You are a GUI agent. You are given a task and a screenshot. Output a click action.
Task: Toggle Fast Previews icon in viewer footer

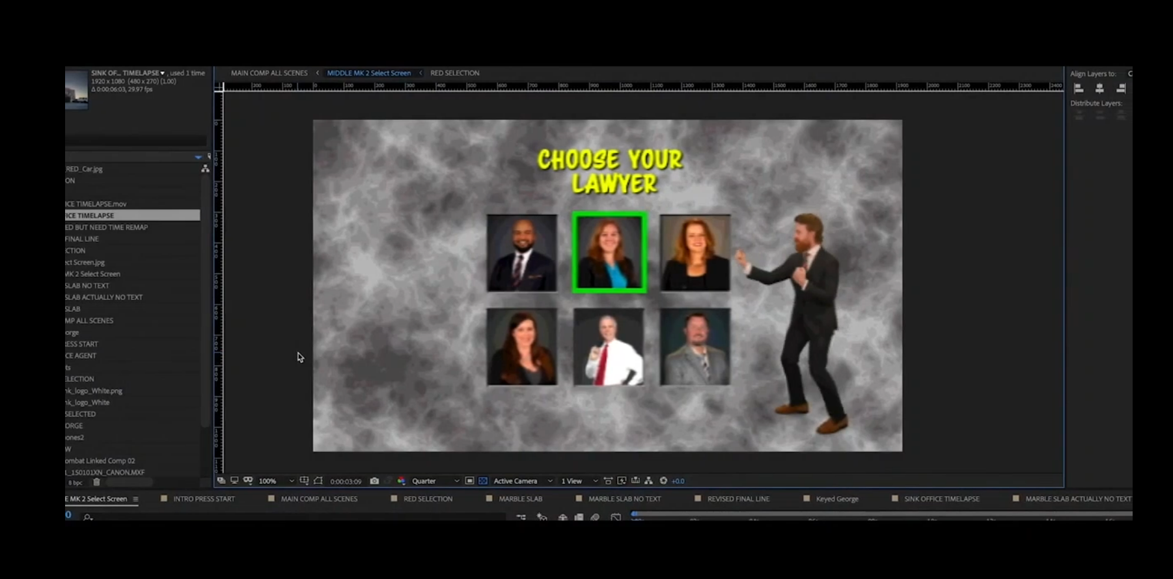(622, 481)
